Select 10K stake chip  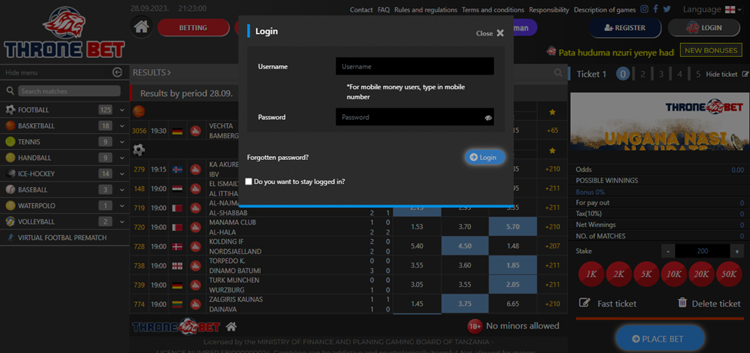tap(674, 275)
